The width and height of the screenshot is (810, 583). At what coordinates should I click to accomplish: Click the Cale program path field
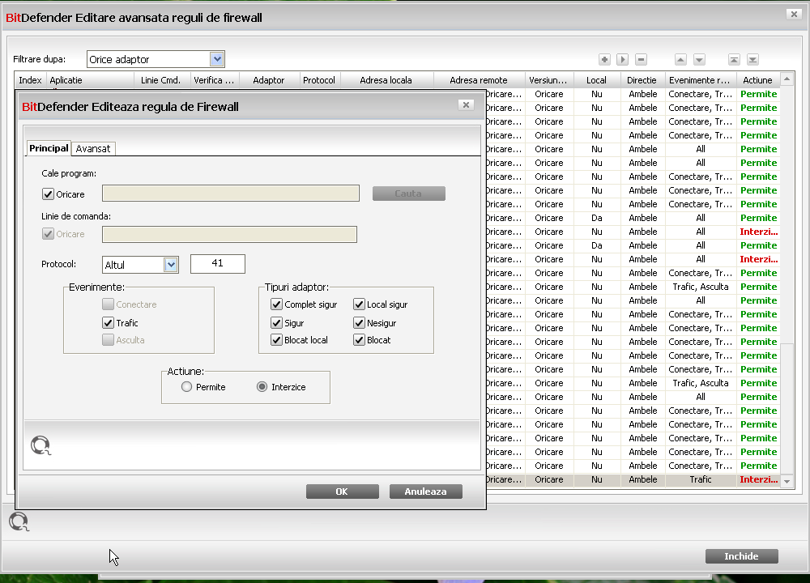[x=230, y=194]
